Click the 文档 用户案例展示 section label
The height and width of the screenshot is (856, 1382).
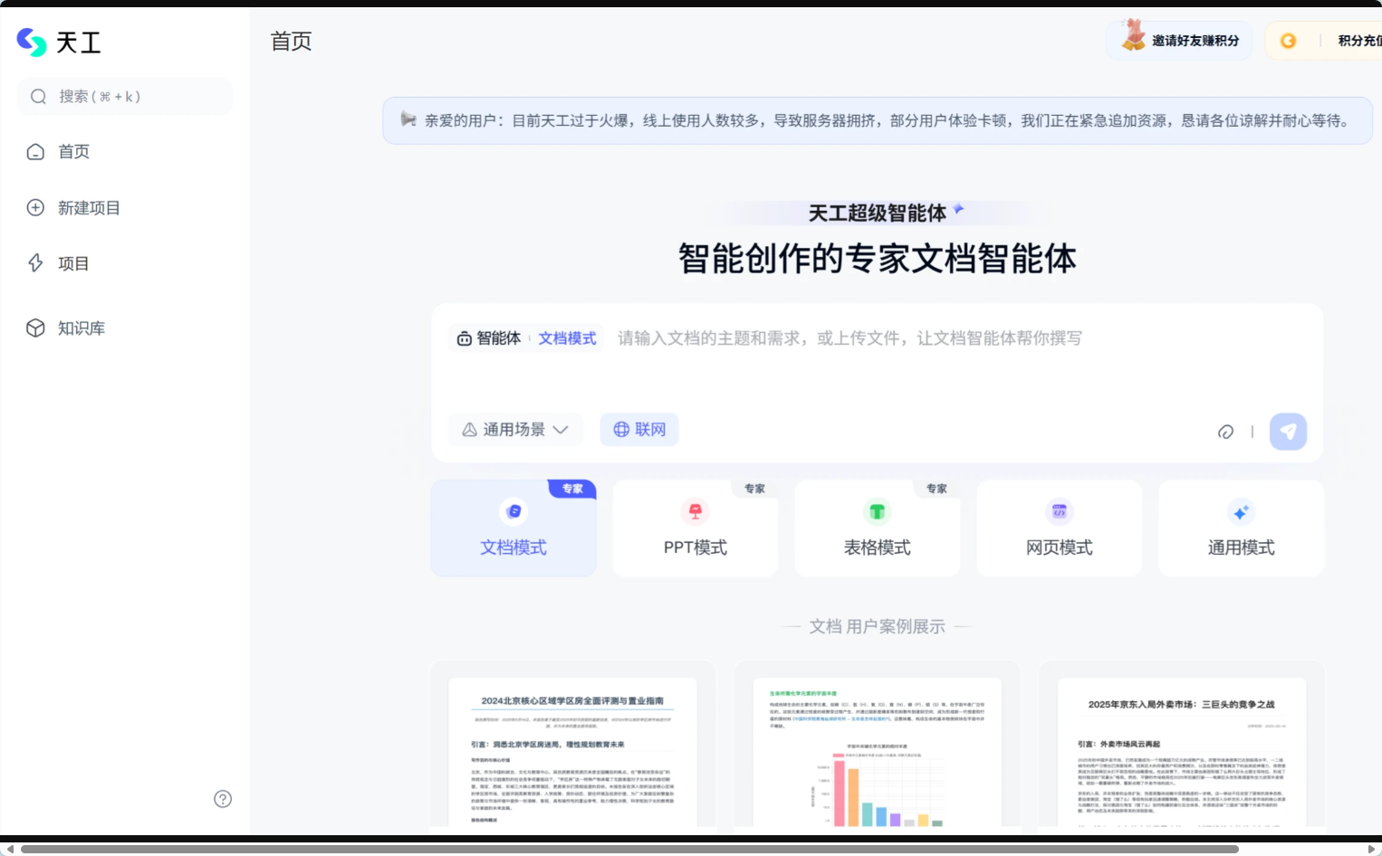pyautogui.click(x=877, y=626)
